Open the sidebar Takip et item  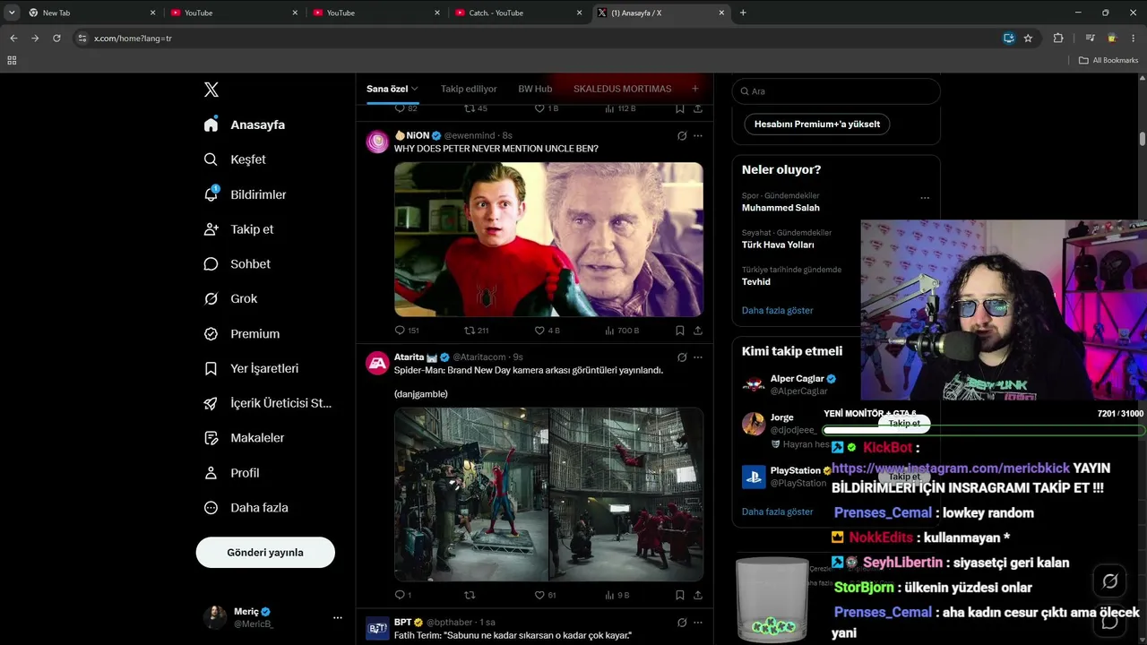239,229
